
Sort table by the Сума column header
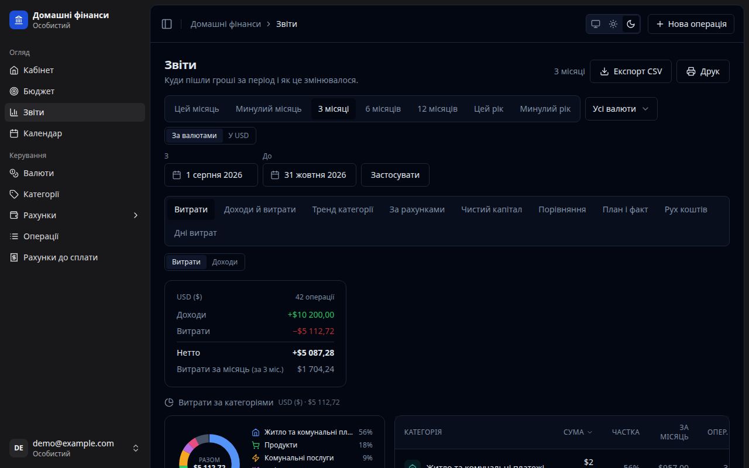578,432
